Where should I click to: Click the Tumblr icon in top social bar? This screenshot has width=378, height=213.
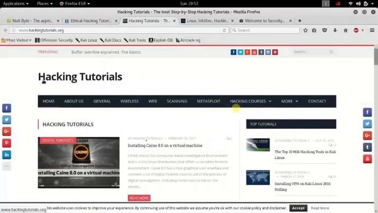261,52
